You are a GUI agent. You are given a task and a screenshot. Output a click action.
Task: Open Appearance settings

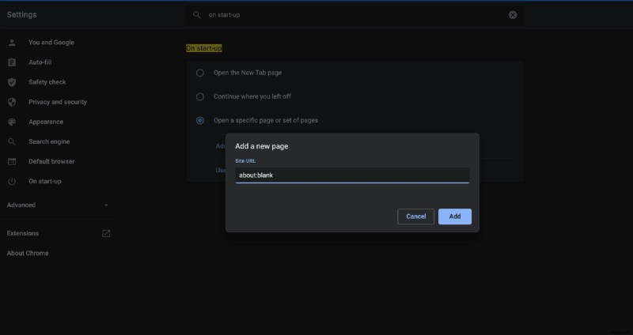pos(46,122)
